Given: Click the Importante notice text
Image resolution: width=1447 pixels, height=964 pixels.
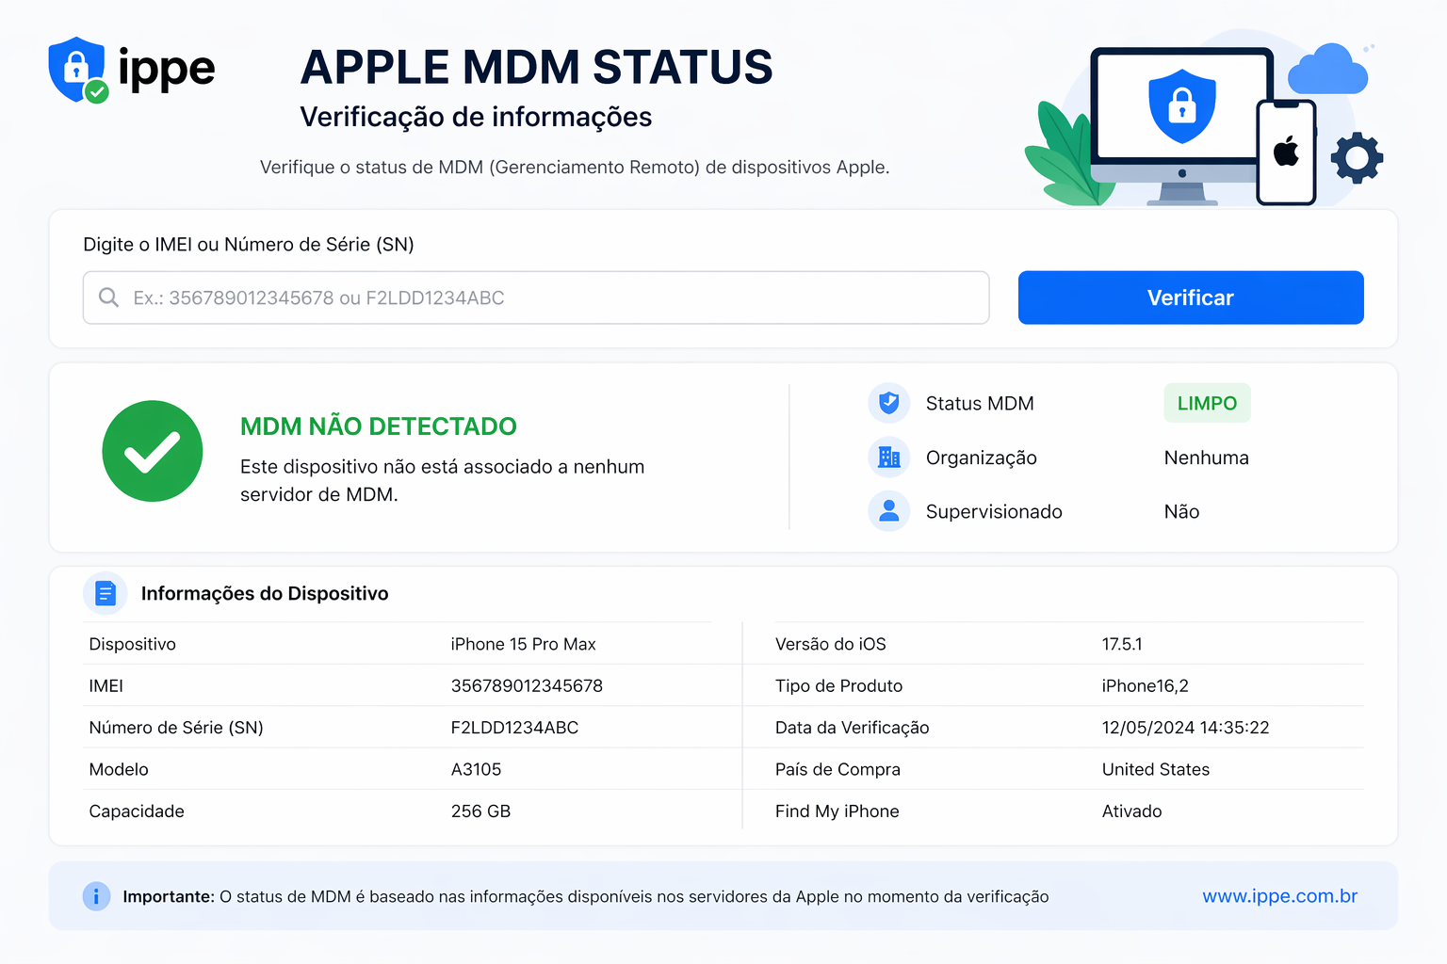Looking at the screenshot, I should point(585,897).
